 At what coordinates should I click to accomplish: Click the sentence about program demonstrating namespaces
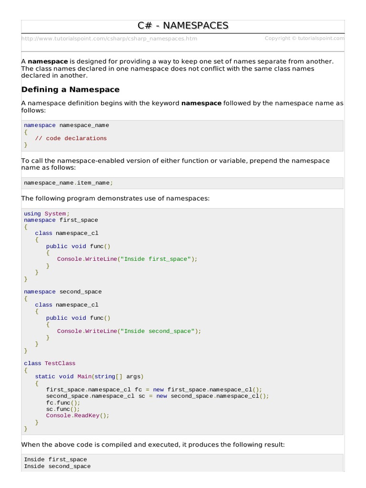click(x=115, y=198)
